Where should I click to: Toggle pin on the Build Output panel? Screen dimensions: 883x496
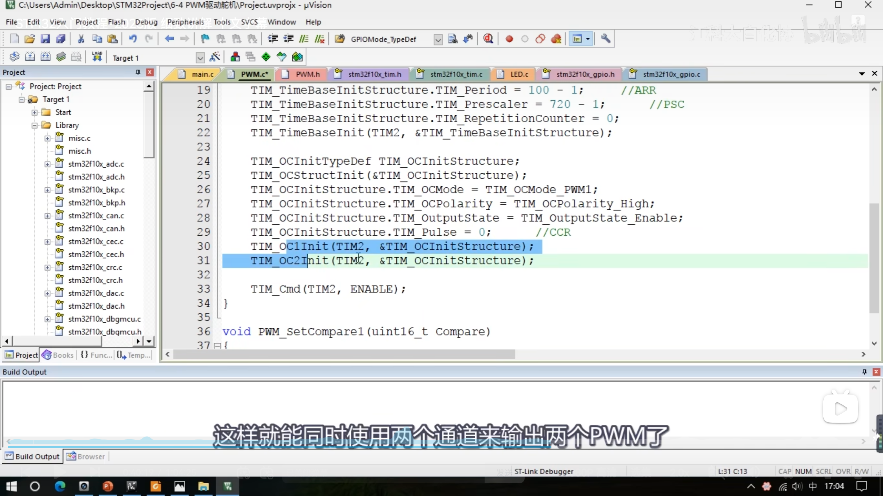tap(864, 372)
